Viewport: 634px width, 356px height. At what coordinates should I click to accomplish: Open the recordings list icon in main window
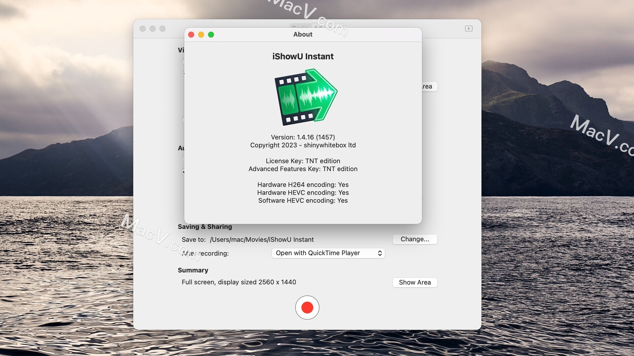click(x=469, y=29)
